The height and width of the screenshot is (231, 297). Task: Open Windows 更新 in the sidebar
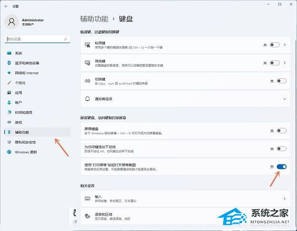[26, 152]
